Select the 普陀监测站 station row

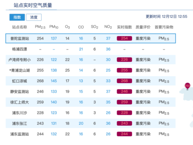[91, 38]
